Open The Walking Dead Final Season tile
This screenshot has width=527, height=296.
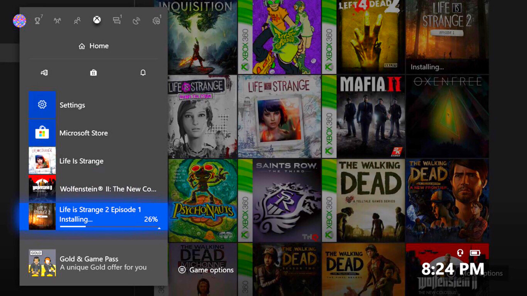pos(363,269)
